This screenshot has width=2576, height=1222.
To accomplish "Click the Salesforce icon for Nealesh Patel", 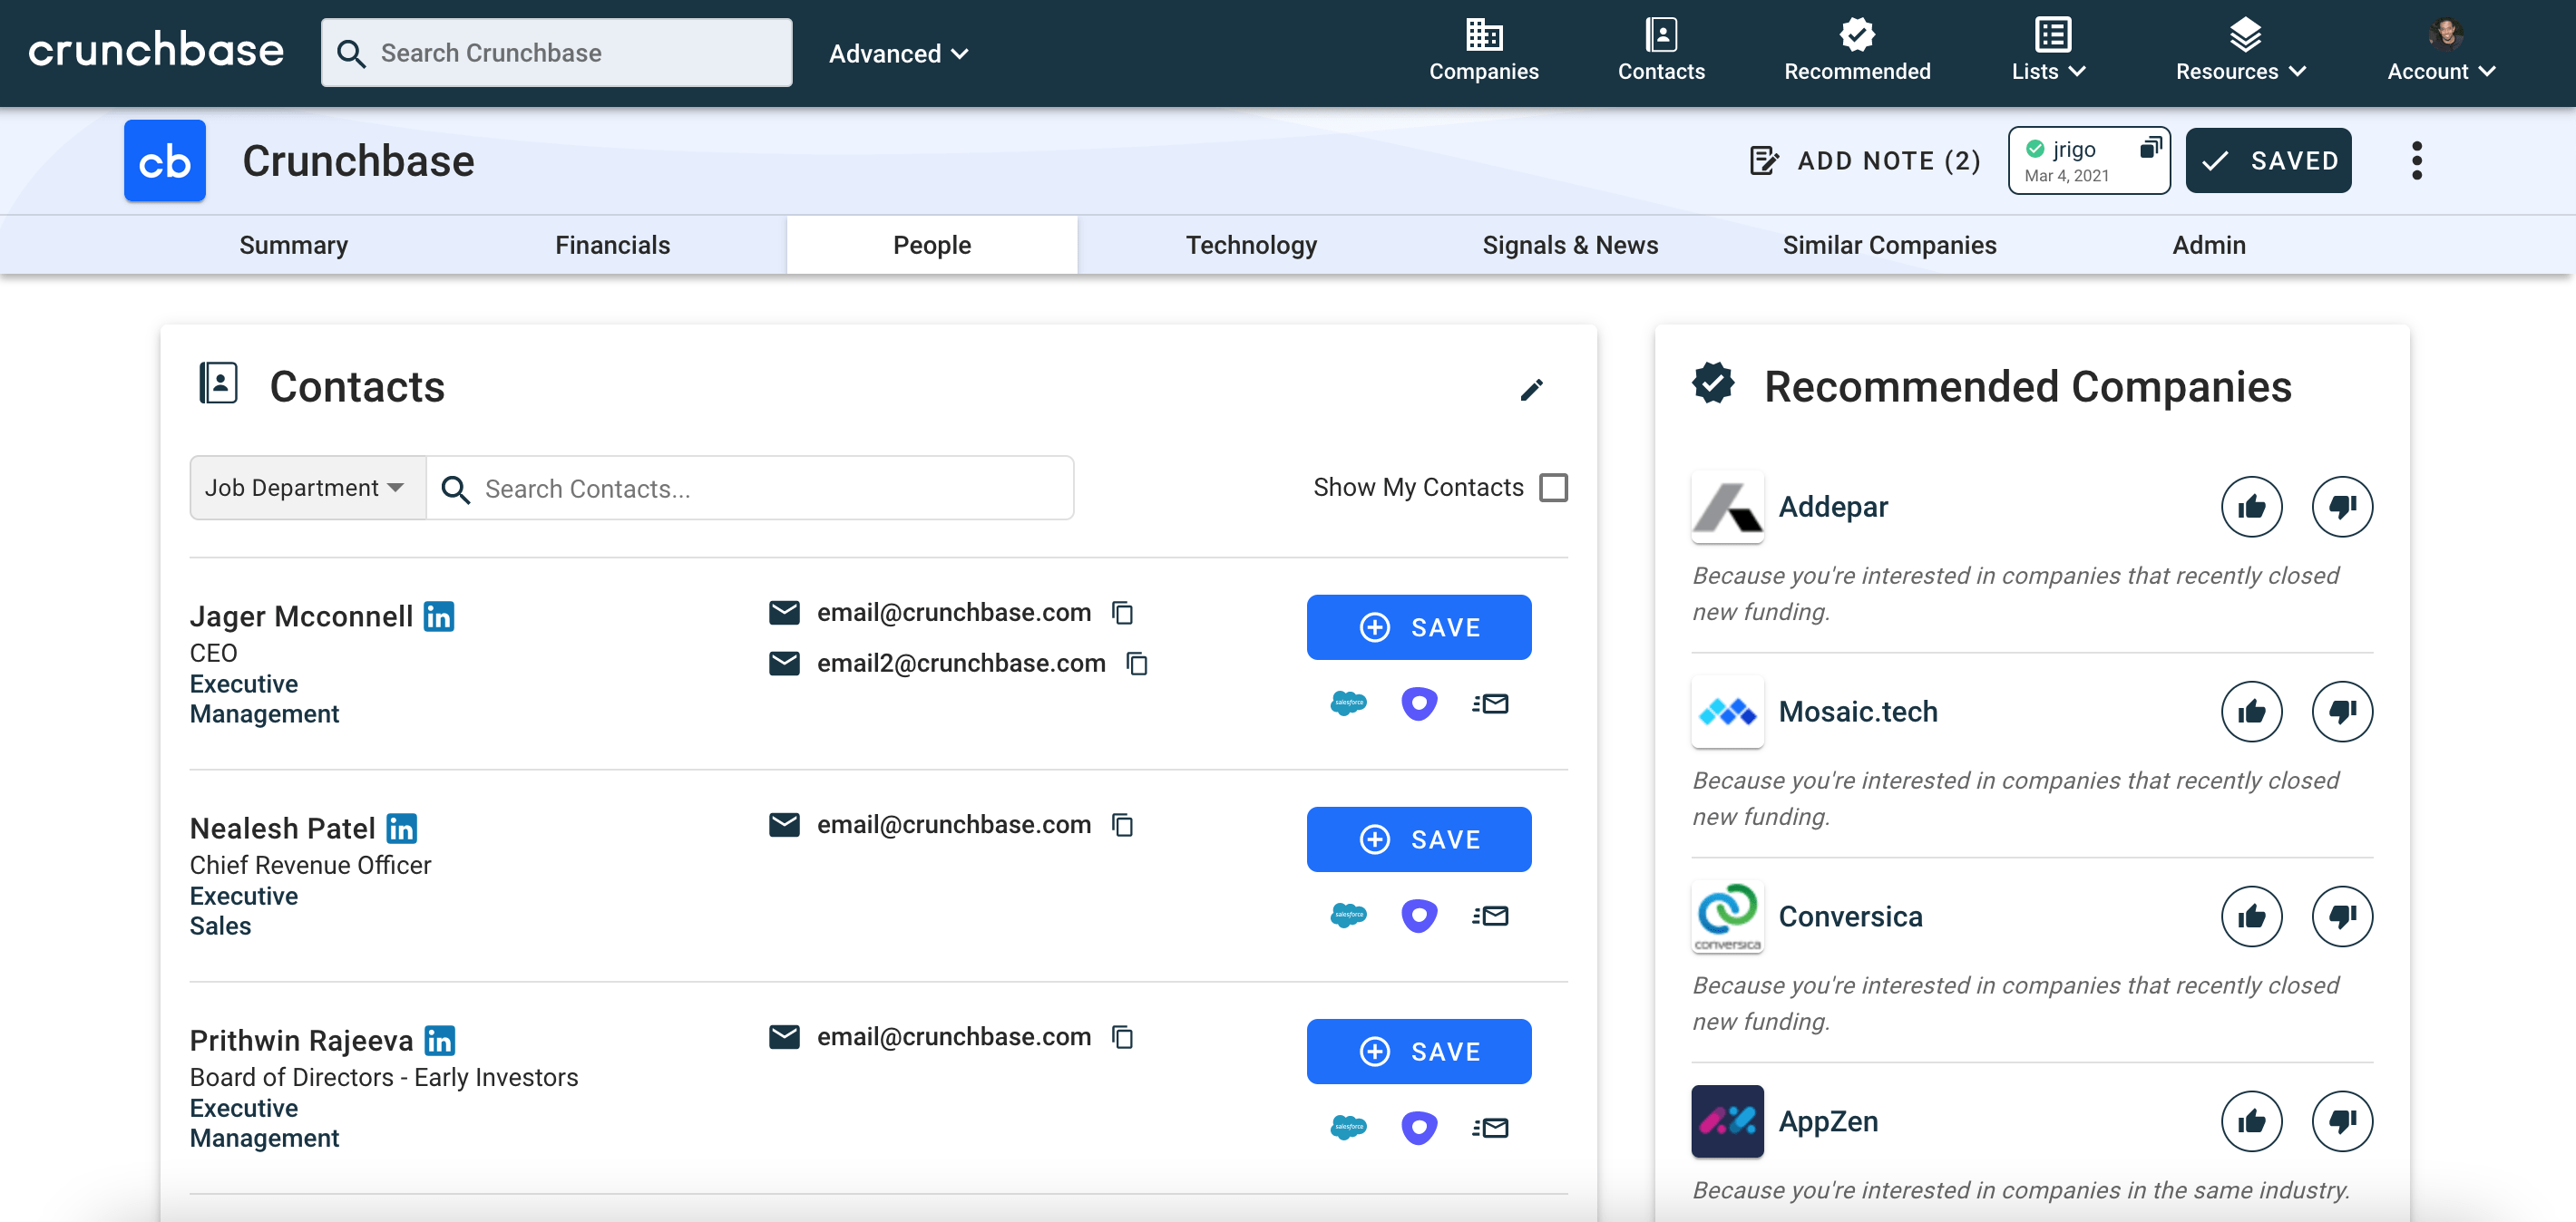I will [x=1348, y=916].
